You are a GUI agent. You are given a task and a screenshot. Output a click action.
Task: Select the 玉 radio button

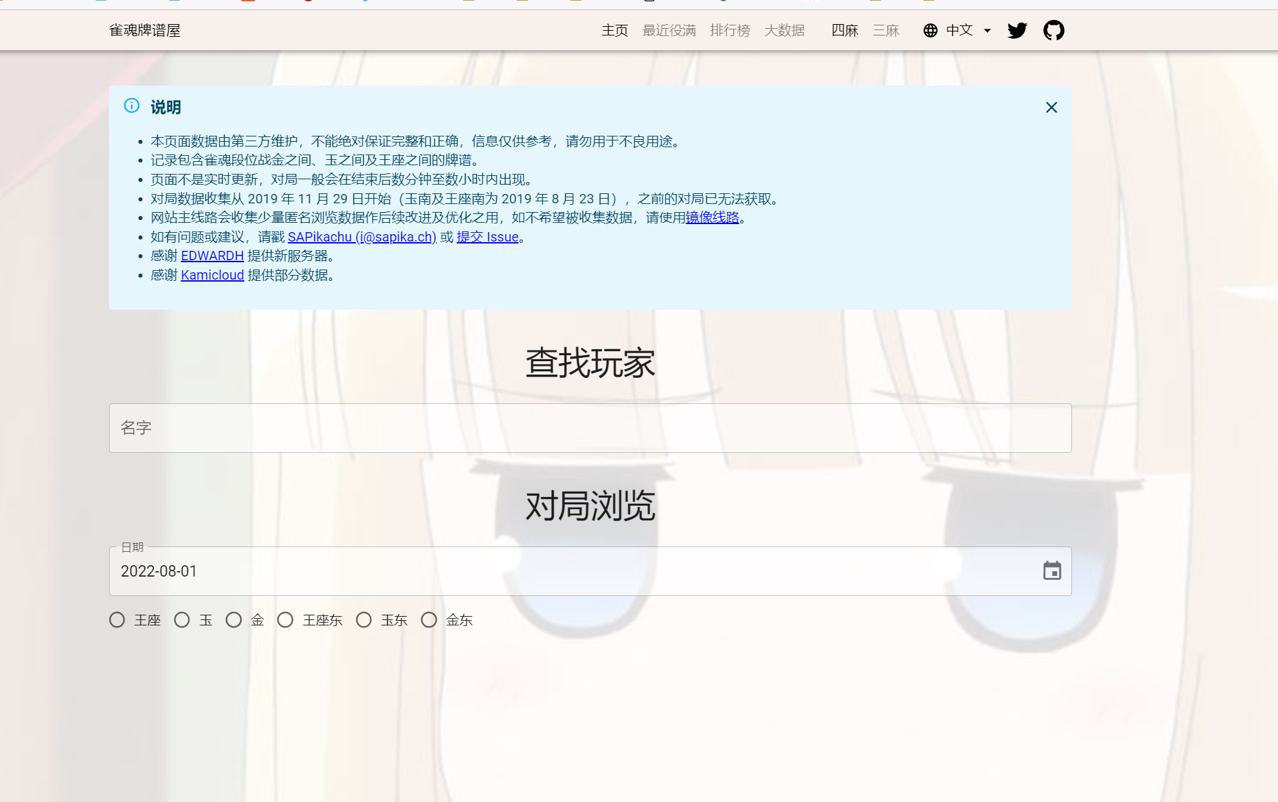point(182,620)
